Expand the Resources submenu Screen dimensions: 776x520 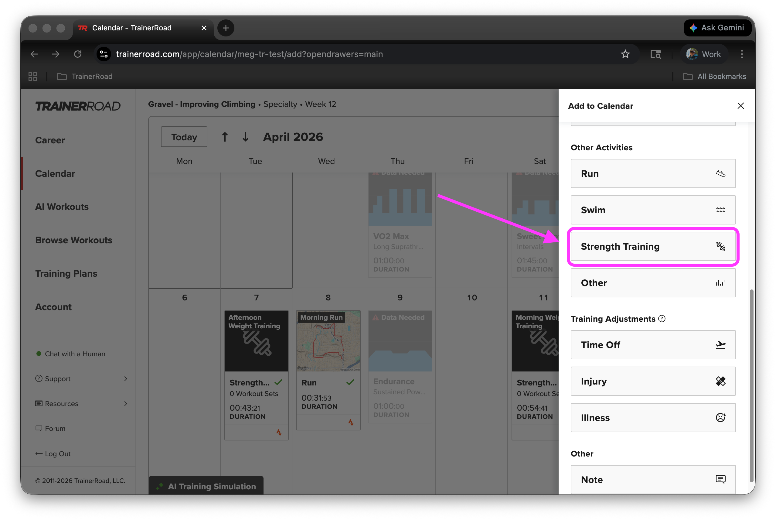coord(81,404)
